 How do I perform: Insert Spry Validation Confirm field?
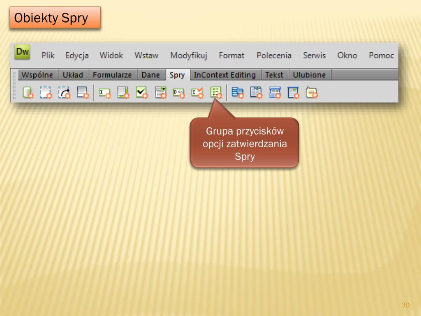pyautogui.click(x=198, y=93)
